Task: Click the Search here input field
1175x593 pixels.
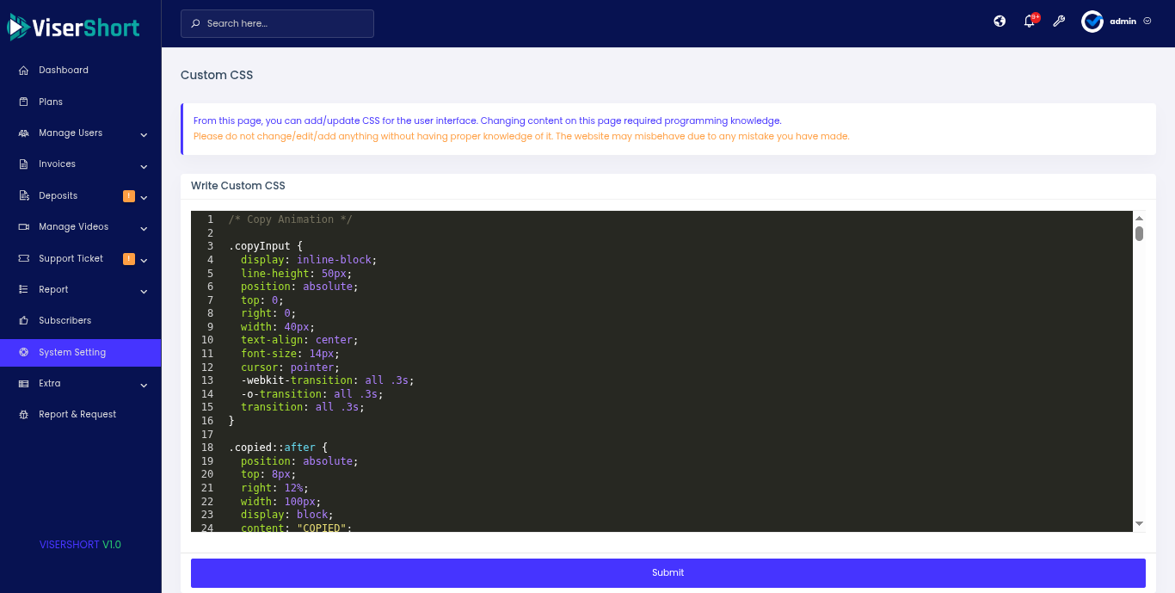Action: (284, 24)
